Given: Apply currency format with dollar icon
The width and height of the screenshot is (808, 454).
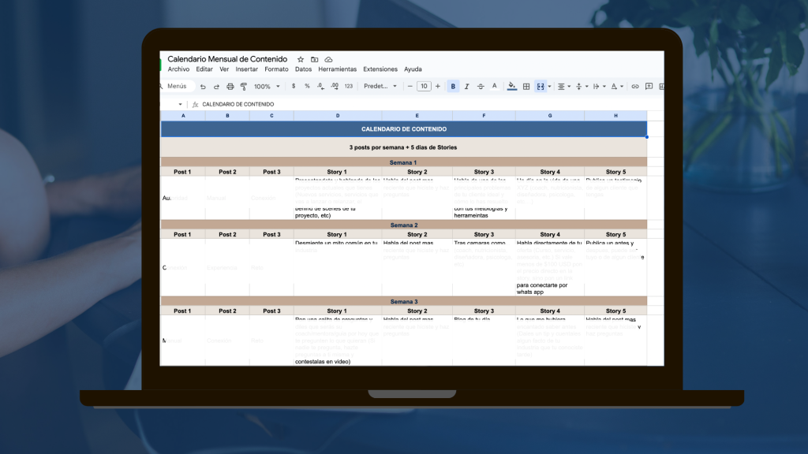Looking at the screenshot, I should tap(294, 87).
